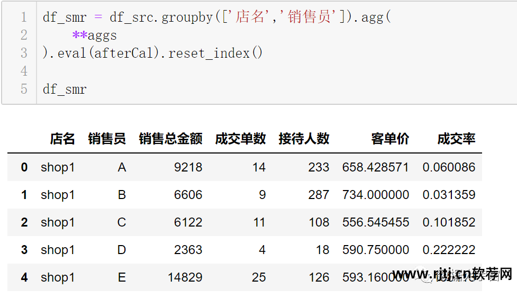Click average price 556.545455
This screenshot has height=298, width=517.
tap(376, 222)
